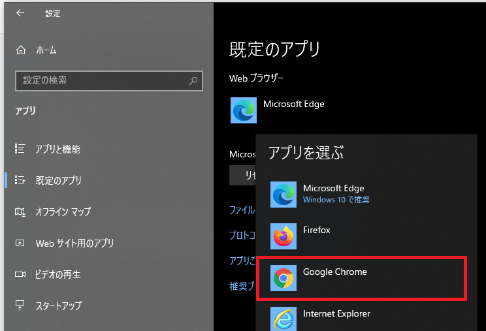Go to オフライン マップ page
Screen dimensions: 486x331
(x=63, y=212)
